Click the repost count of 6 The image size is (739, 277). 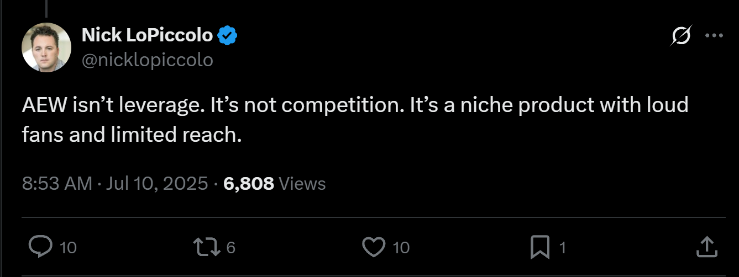[231, 248]
